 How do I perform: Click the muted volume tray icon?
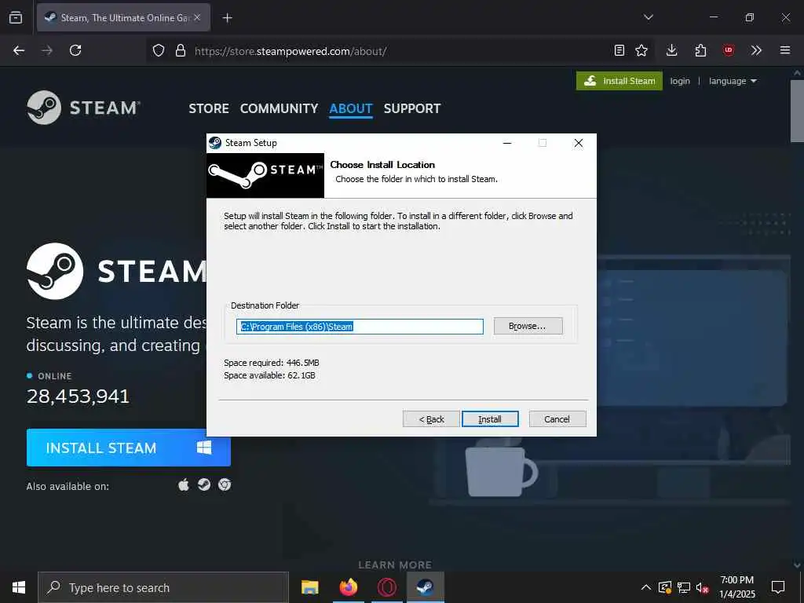coord(703,587)
